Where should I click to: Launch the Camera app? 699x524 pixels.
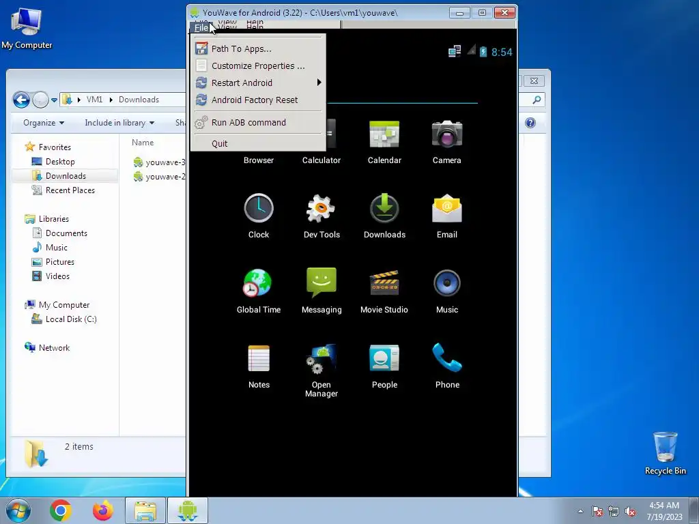click(x=446, y=143)
